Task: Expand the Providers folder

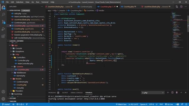Action: (x=11, y=91)
